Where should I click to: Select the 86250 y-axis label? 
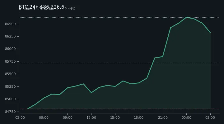pyautogui.click(x=10, y=37)
